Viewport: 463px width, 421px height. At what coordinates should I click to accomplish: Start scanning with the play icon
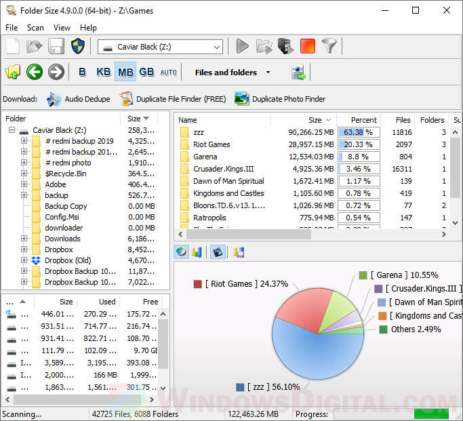point(243,46)
